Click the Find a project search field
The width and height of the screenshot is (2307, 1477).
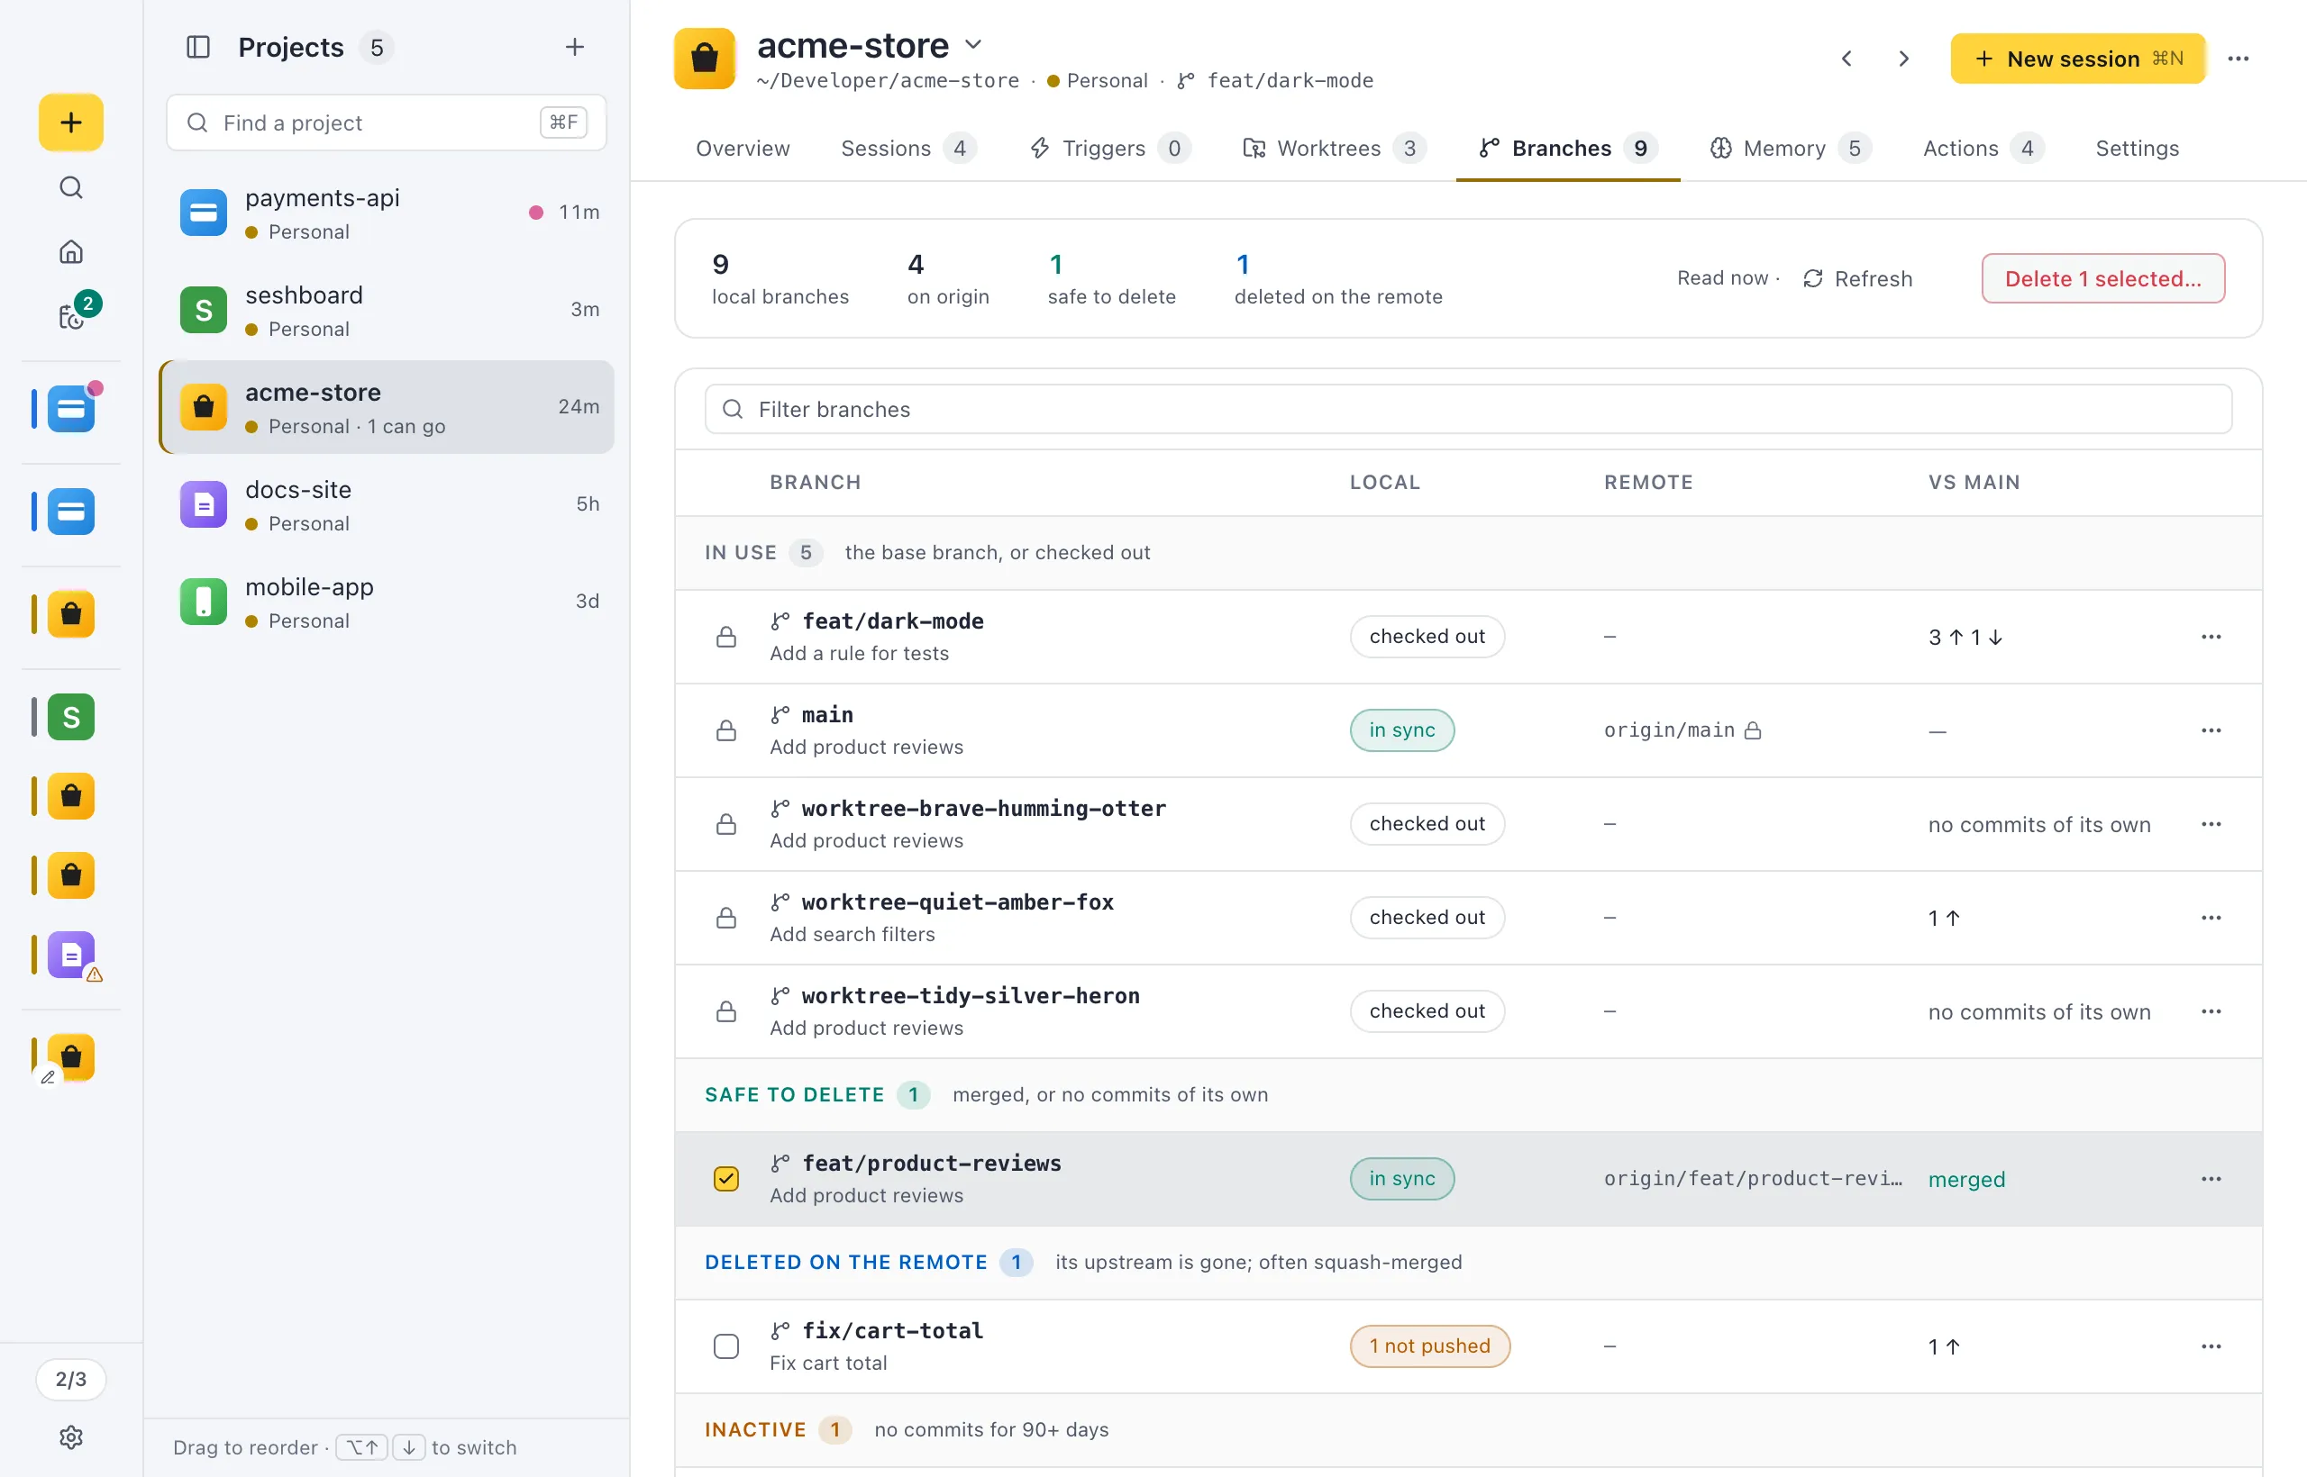pyautogui.click(x=386, y=122)
